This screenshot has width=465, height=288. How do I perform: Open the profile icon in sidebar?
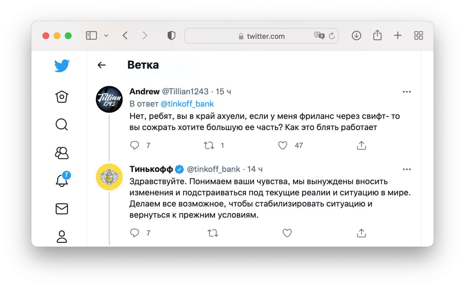[x=62, y=237]
